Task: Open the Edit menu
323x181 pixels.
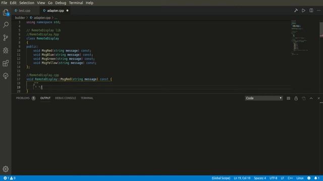Action: 13,3
